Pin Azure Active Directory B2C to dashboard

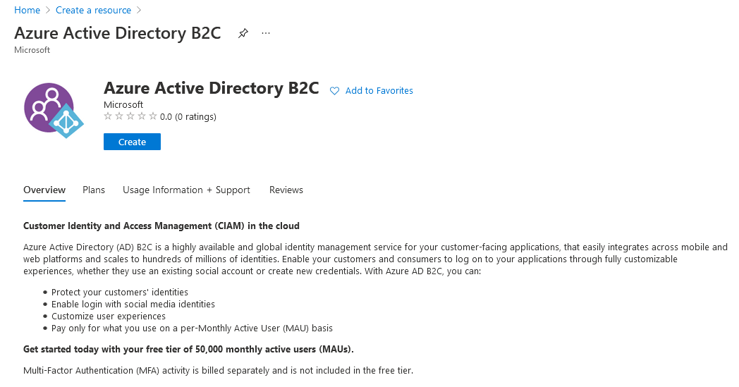[243, 33]
